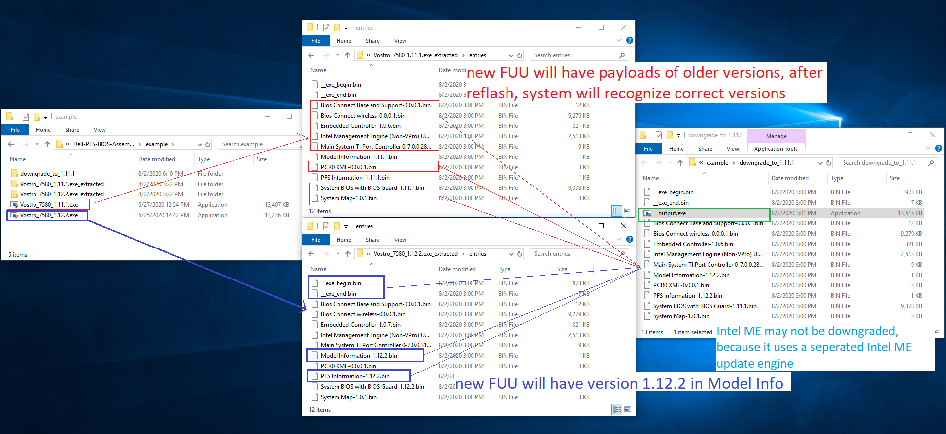Open Home tab in Vostro 1.11.1 entries window

tap(344, 41)
